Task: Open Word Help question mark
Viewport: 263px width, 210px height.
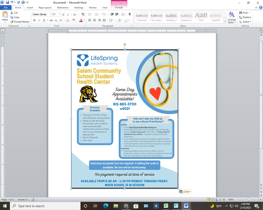Action: click(x=261, y=7)
